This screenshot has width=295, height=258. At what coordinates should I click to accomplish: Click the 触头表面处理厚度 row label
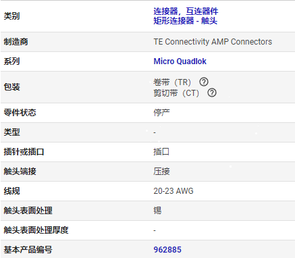(x=36, y=230)
